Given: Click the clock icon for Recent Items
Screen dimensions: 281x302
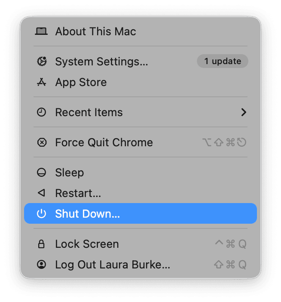Looking at the screenshot, I should 41,113.
